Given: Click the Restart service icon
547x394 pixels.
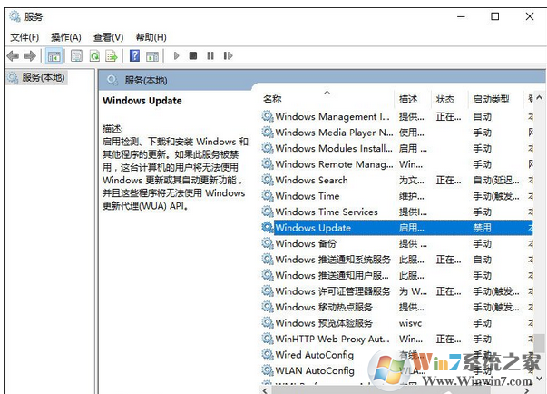Looking at the screenshot, I should point(228,56).
